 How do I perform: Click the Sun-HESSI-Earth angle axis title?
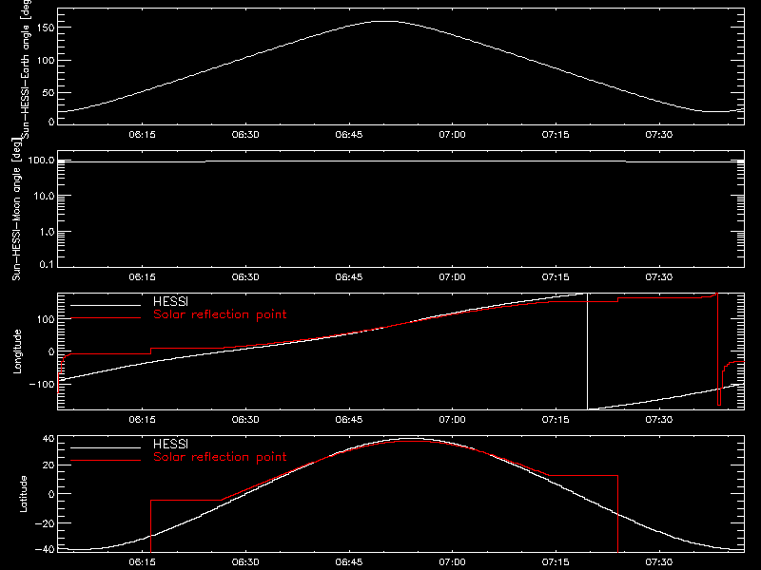click(x=26, y=69)
